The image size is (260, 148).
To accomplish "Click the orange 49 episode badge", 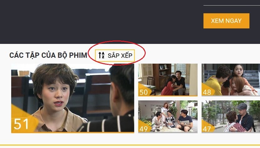I will 144,129.
